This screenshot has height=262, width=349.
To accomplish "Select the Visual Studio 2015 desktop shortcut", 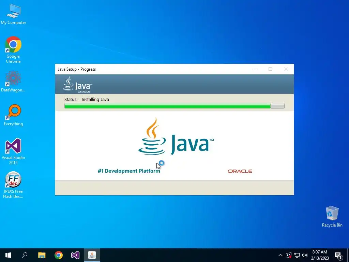I will point(13,151).
